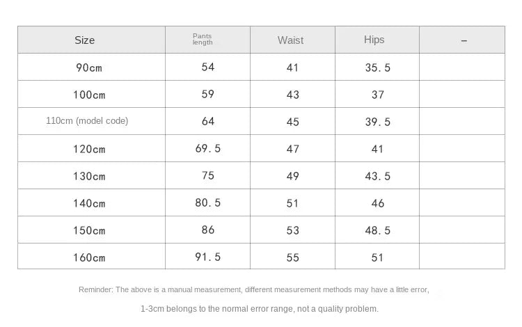
Task: Select the 90cm size row label
Action: coord(90,67)
